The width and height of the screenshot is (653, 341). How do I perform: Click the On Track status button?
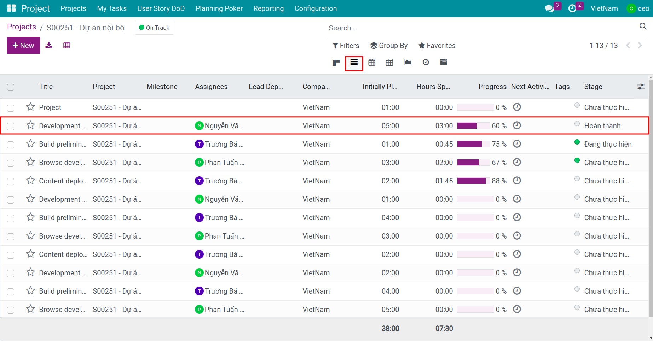click(154, 28)
